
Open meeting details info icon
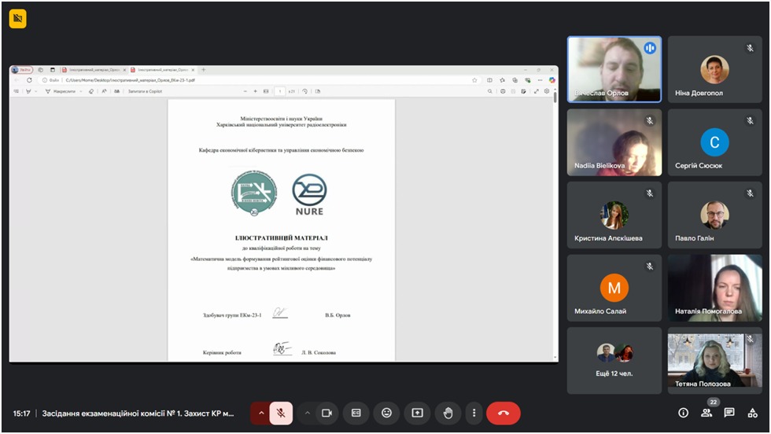tap(683, 413)
